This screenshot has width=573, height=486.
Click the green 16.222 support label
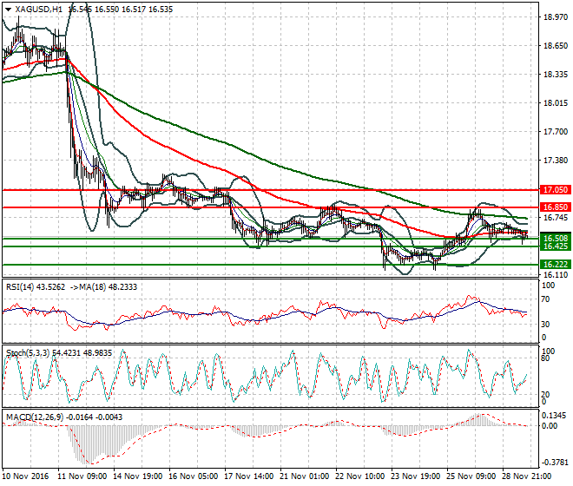tap(556, 264)
